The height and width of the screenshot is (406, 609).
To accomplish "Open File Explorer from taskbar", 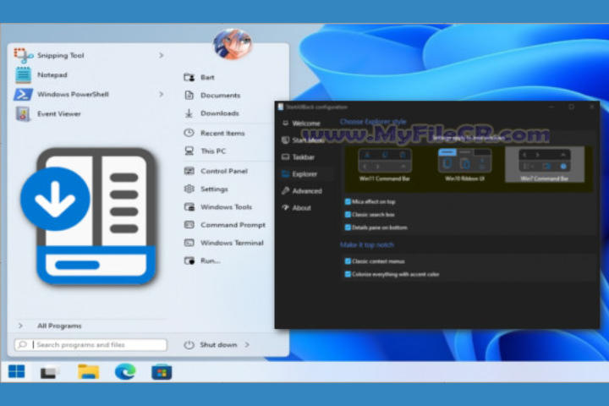I will point(88,372).
